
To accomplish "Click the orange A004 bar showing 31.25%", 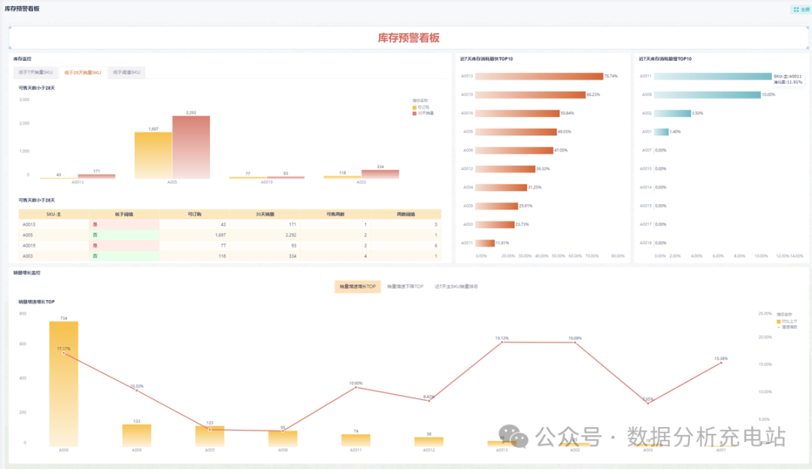I will pos(501,187).
